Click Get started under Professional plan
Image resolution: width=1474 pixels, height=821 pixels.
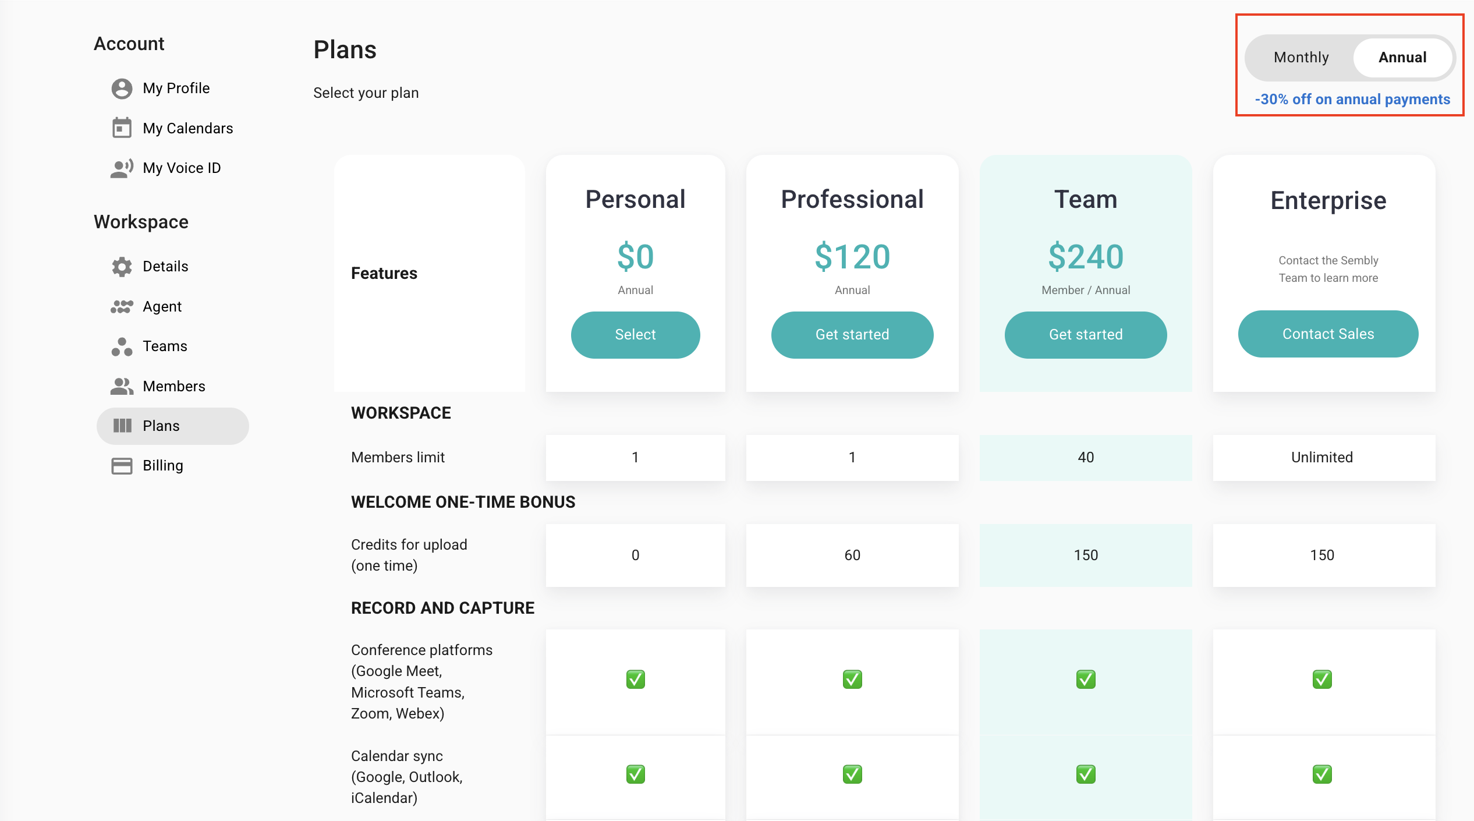pos(852,335)
